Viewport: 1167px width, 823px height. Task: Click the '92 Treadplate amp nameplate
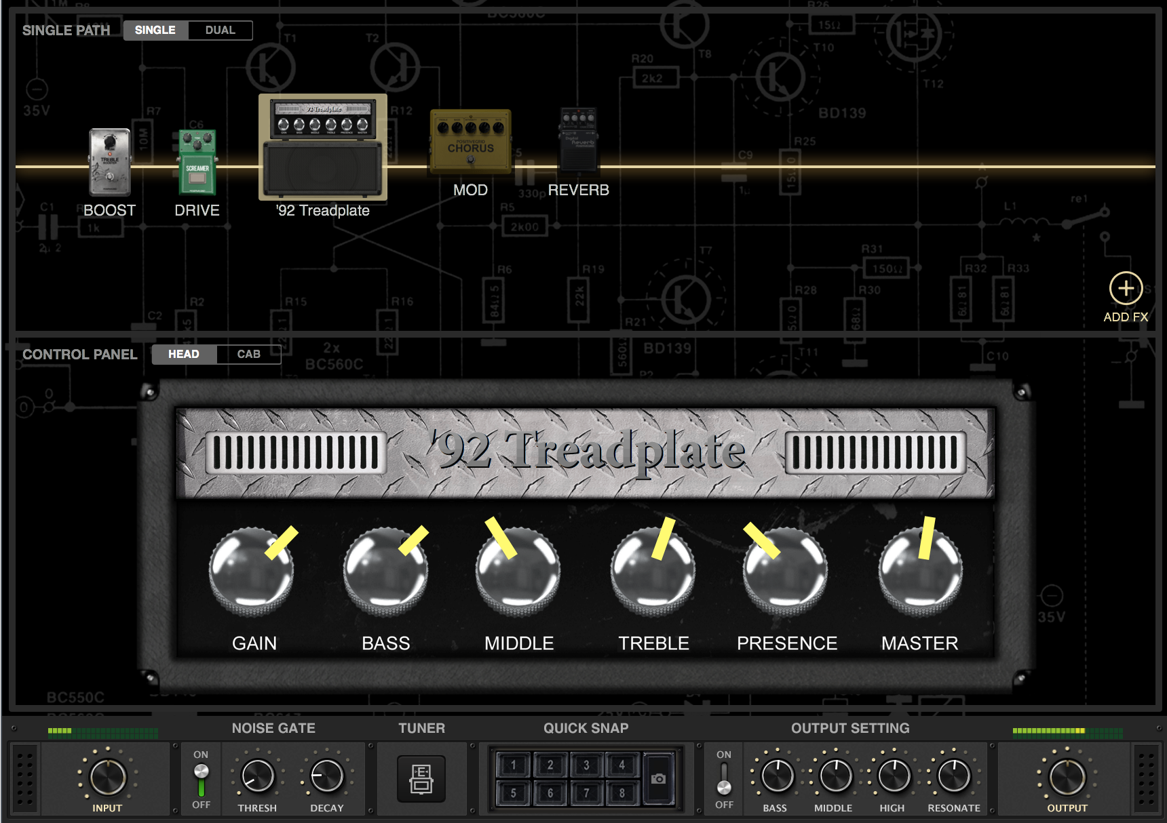(586, 453)
